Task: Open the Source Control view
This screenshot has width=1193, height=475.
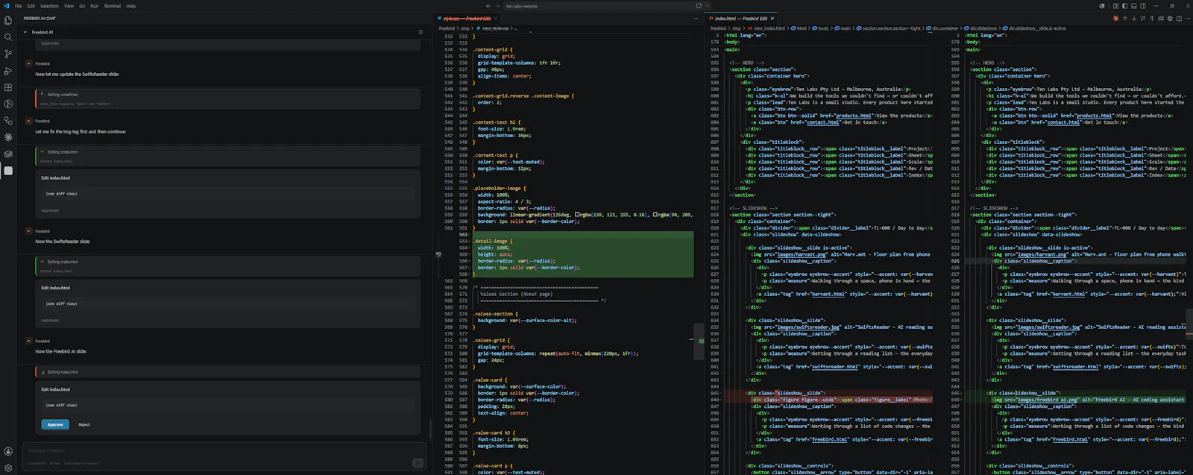Action: (8, 54)
